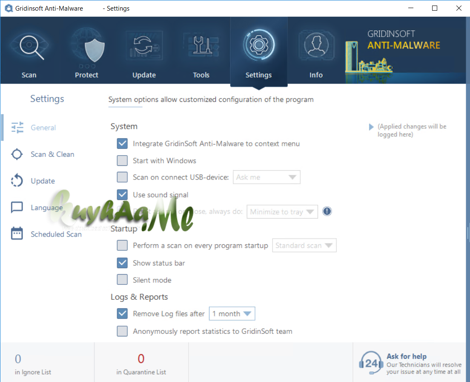Click the 'Silent mode' label

click(152, 280)
